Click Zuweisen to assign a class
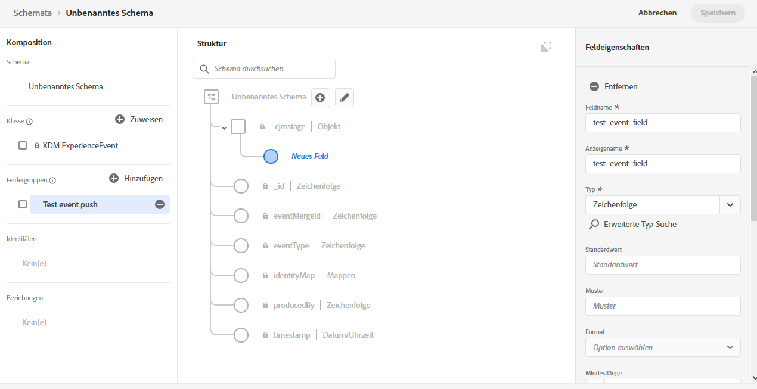Viewport: 757px width, 389px height. tap(139, 120)
